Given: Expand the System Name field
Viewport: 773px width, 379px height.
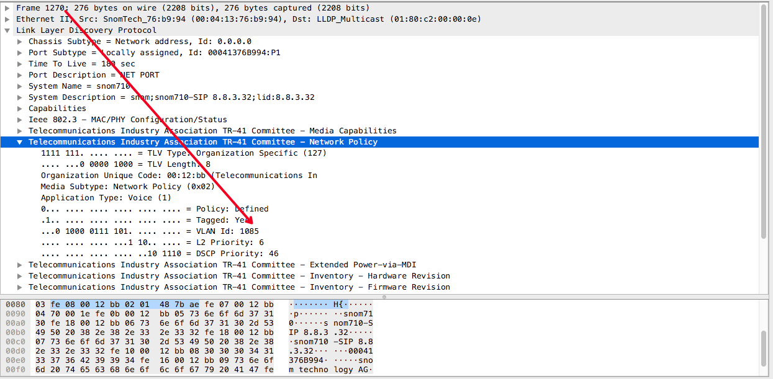Looking at the screenshot, I should tap(19, 86).
